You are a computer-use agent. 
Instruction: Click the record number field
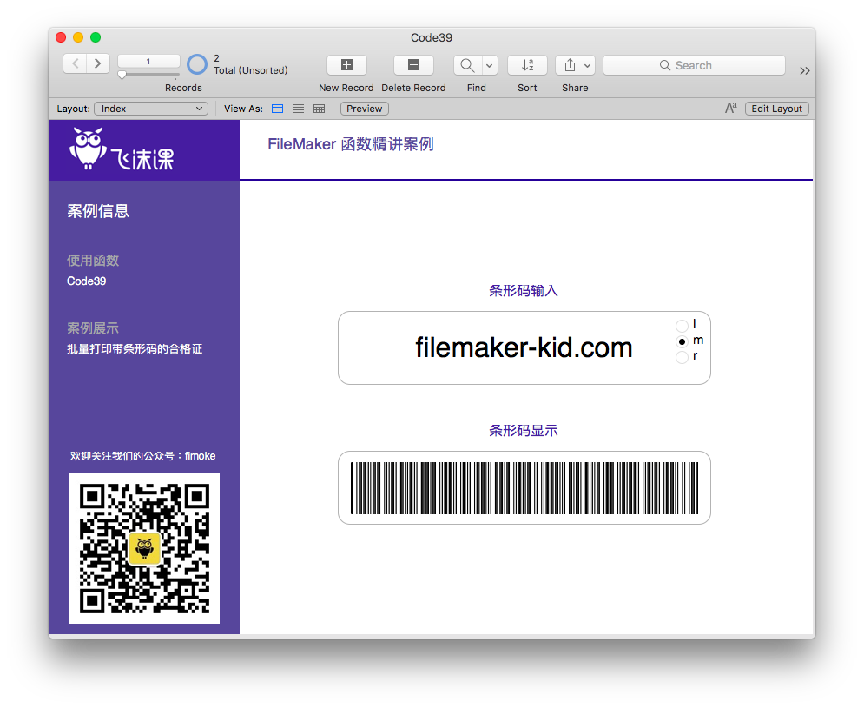coord(148,61)
